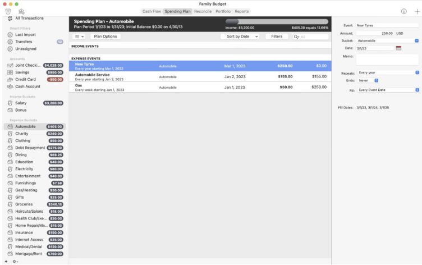This screenshot has width=422, height=265.
Task: Click the info inspector icon in toolbar
Action: point(403,11)
